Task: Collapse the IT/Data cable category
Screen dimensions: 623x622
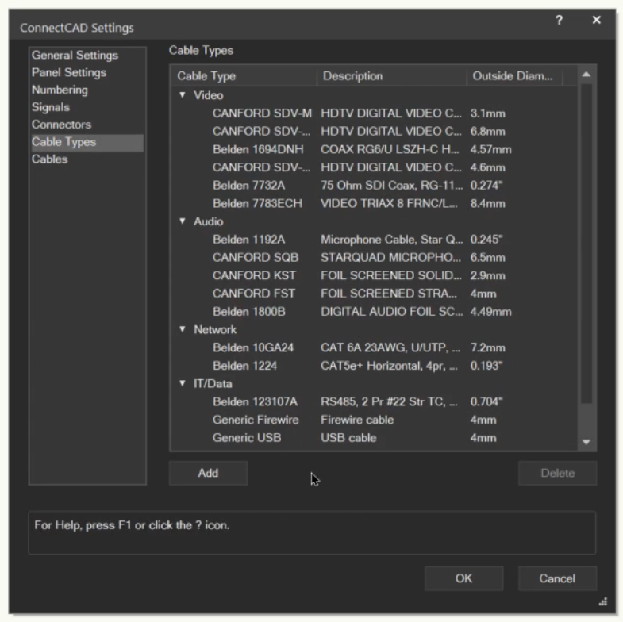Action: click(183, 384)
